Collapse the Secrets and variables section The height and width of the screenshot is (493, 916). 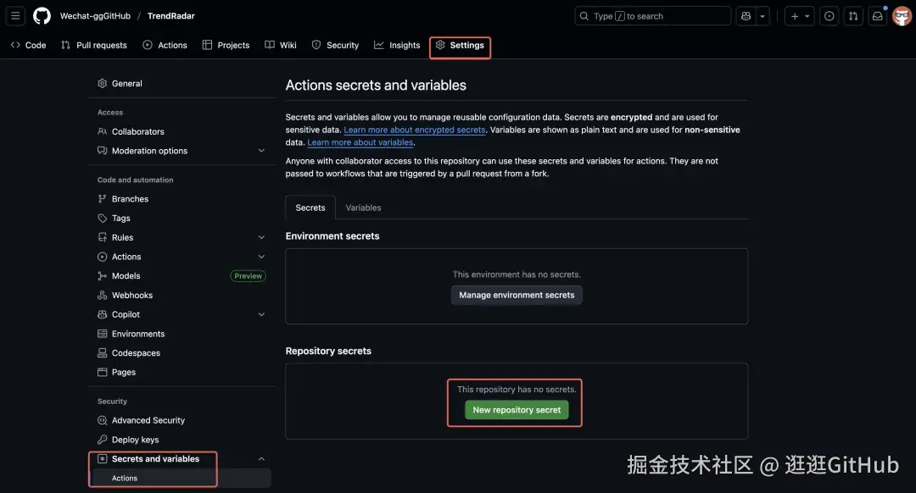261,459
